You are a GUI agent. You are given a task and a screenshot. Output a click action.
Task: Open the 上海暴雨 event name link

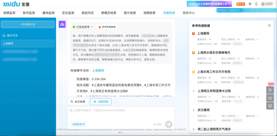[98, 71]
